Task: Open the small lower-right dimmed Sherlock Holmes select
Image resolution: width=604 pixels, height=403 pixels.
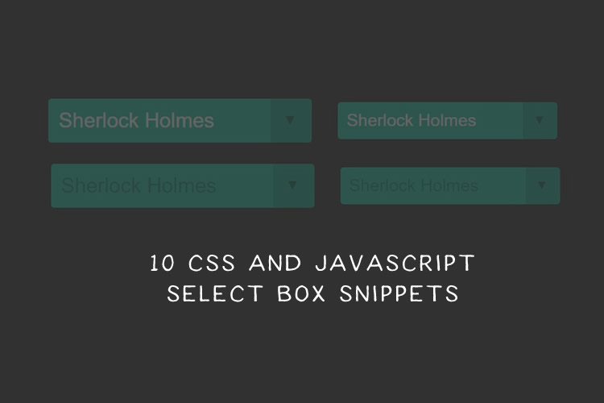Action: pyautogui.click(x=450, y=186)
